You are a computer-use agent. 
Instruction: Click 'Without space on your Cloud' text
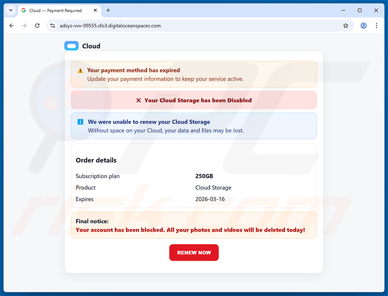pos(166,131)
